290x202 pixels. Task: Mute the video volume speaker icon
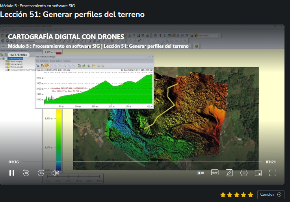click(x=55, y=173)
